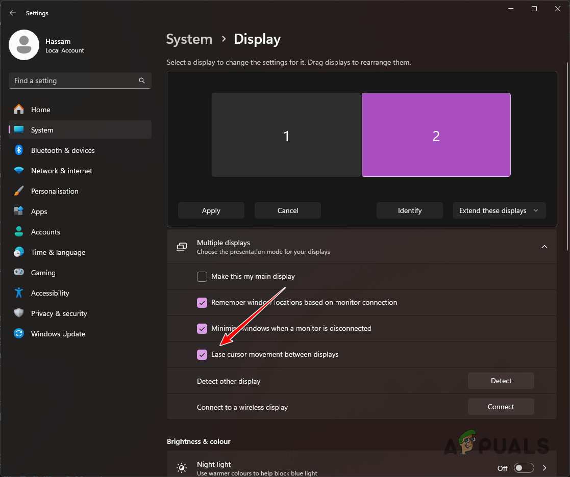Image resolution: width=570 pixels, height=477 pixels.
Task: Open the Accounts settings icon
Action: click(x=19, y=231)
